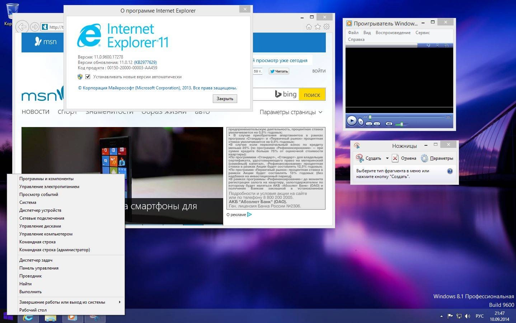
Task: Click File Explorer taskbar icon
Action: click(x=51, y=318)
